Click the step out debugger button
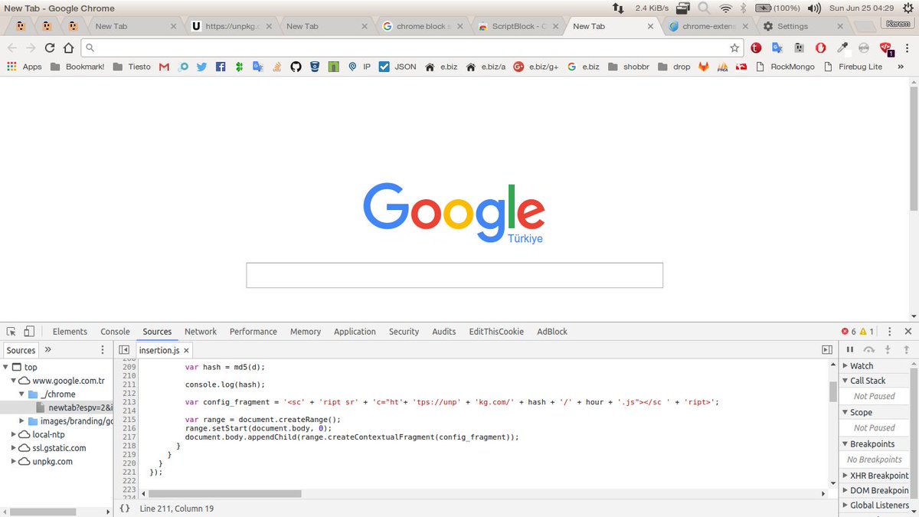 (905, 349)
